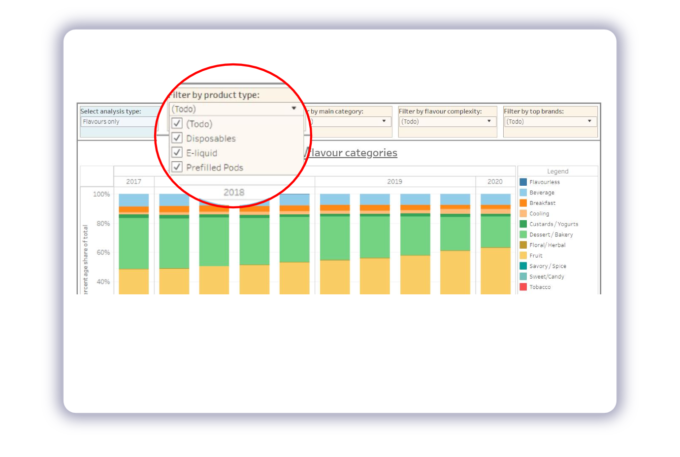Screen dimensions: 680x457
Task: Uncheck the E-liquid checkbox
Action: coord(177,153)
